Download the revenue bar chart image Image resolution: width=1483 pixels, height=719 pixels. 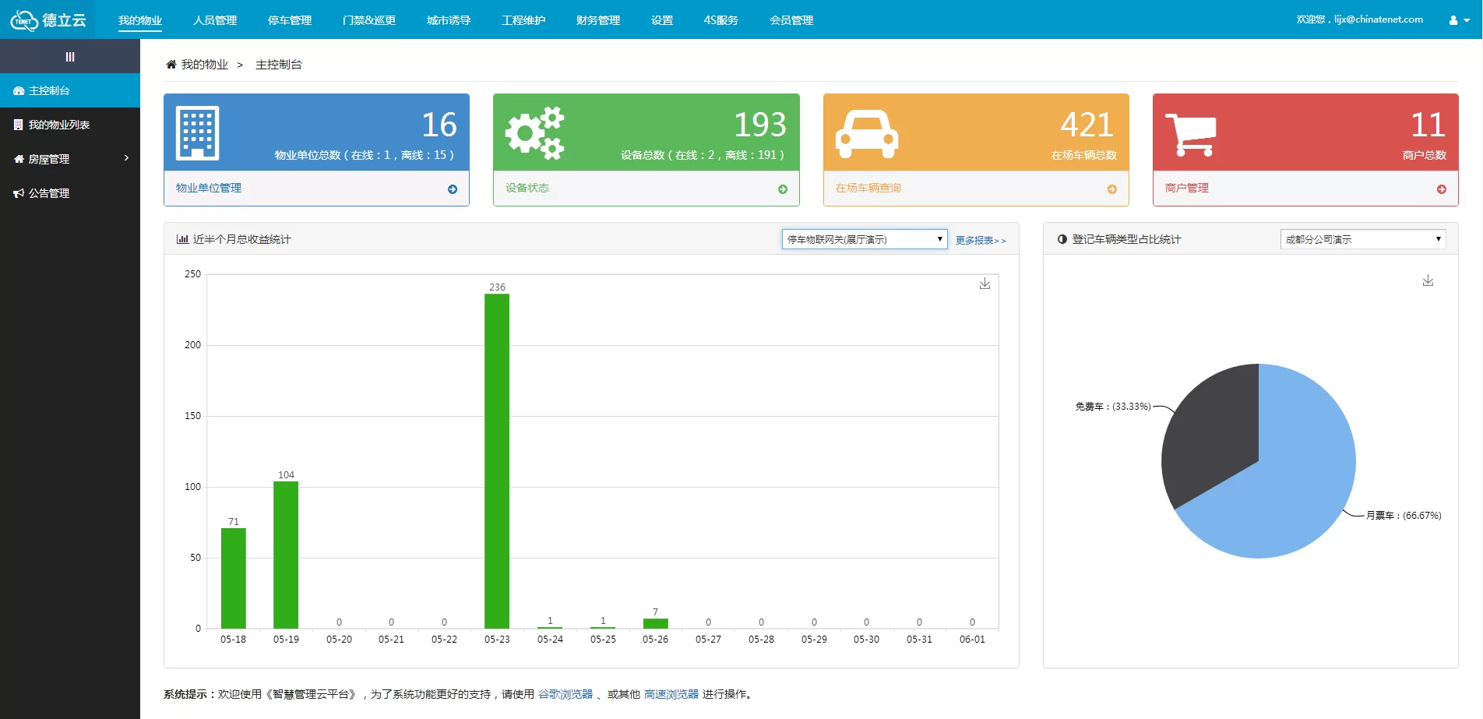[985, 284]
